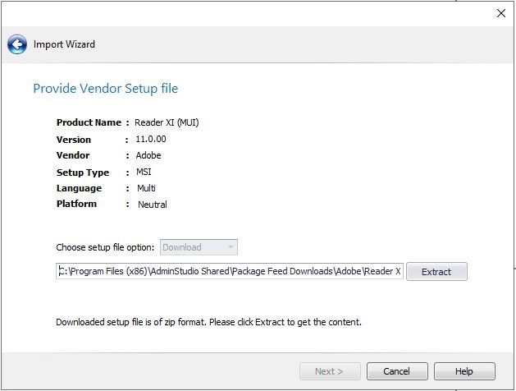
Task: Select the version value 11.0.00
Action: pos(150,139)
